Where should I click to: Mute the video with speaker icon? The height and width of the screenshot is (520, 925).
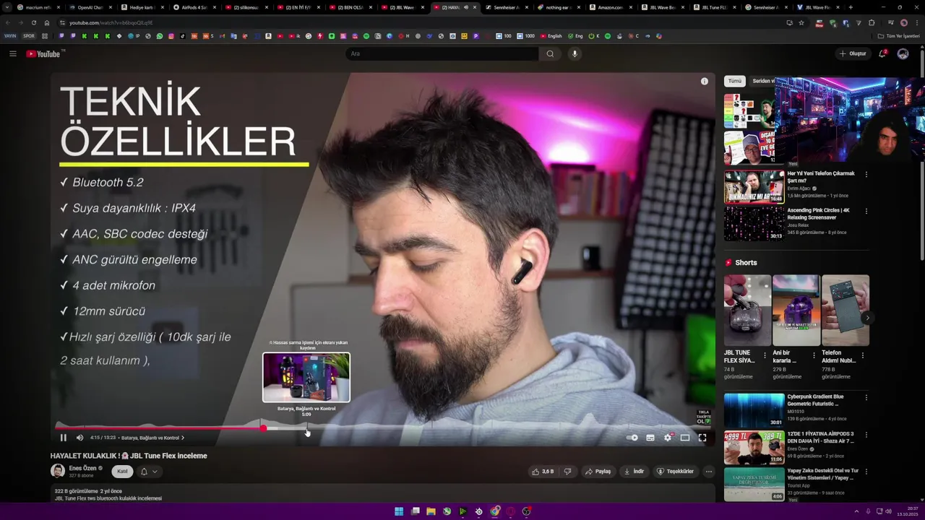coord(79,438)
